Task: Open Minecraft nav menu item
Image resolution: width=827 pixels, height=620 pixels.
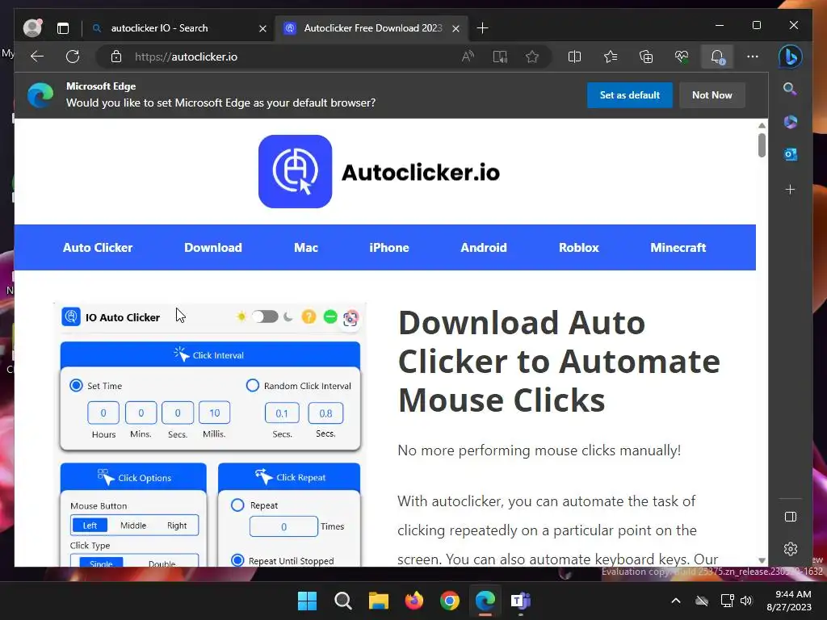Action: click(x=678, y=248)
